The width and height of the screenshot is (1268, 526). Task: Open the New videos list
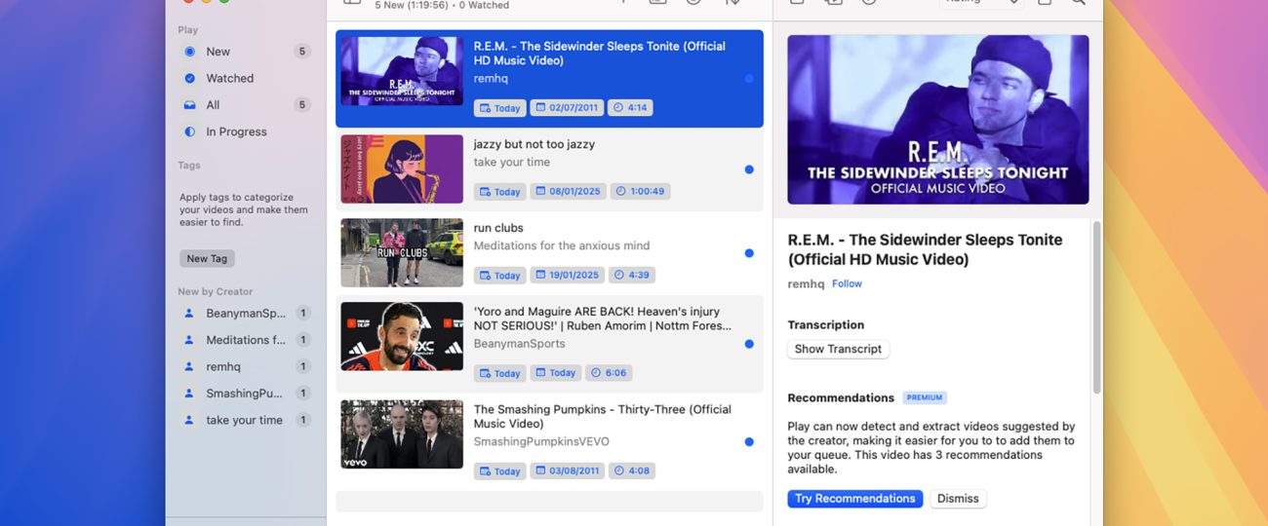(246, 52)
